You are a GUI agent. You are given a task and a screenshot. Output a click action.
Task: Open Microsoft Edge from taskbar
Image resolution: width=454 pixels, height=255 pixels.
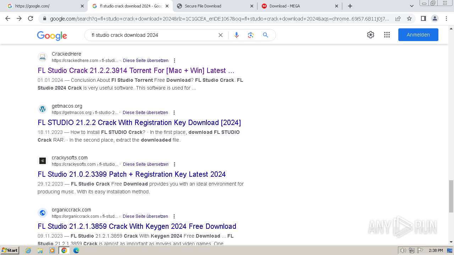(76, 250)
